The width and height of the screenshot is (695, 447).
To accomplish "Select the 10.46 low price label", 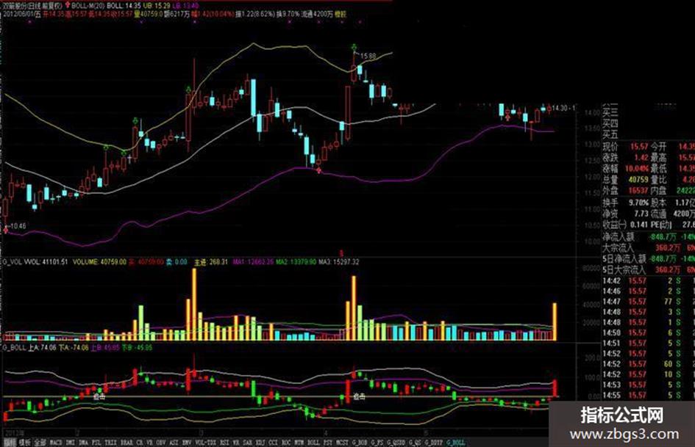I will point(18,226).
